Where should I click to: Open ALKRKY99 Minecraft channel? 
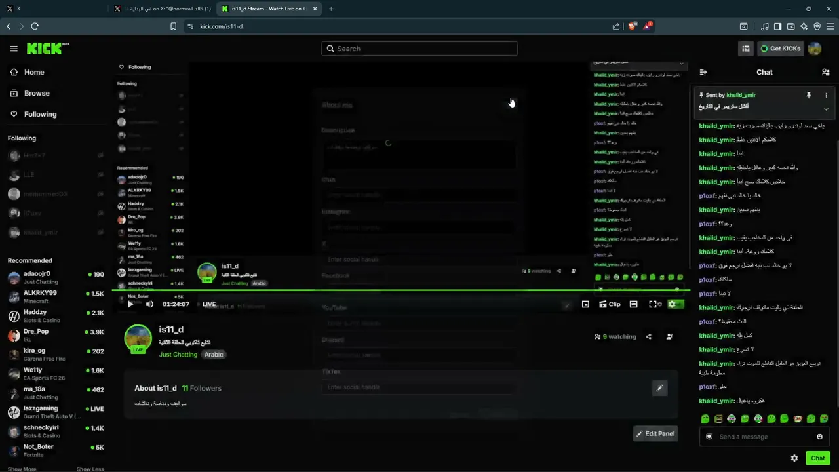56,296
